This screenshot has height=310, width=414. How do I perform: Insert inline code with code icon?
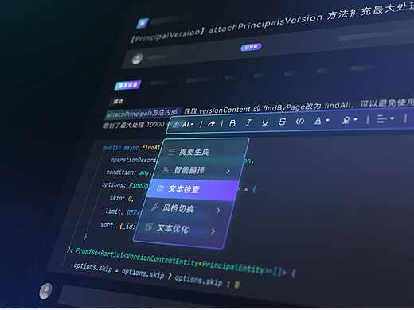(300, 121)
